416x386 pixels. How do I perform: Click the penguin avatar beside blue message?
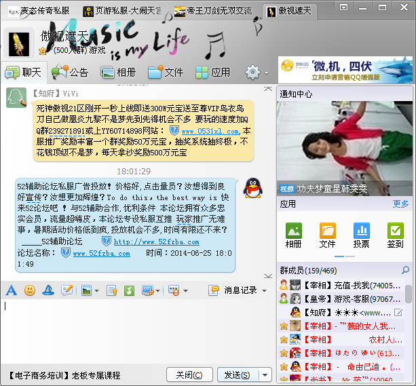(x=253, y=188)
